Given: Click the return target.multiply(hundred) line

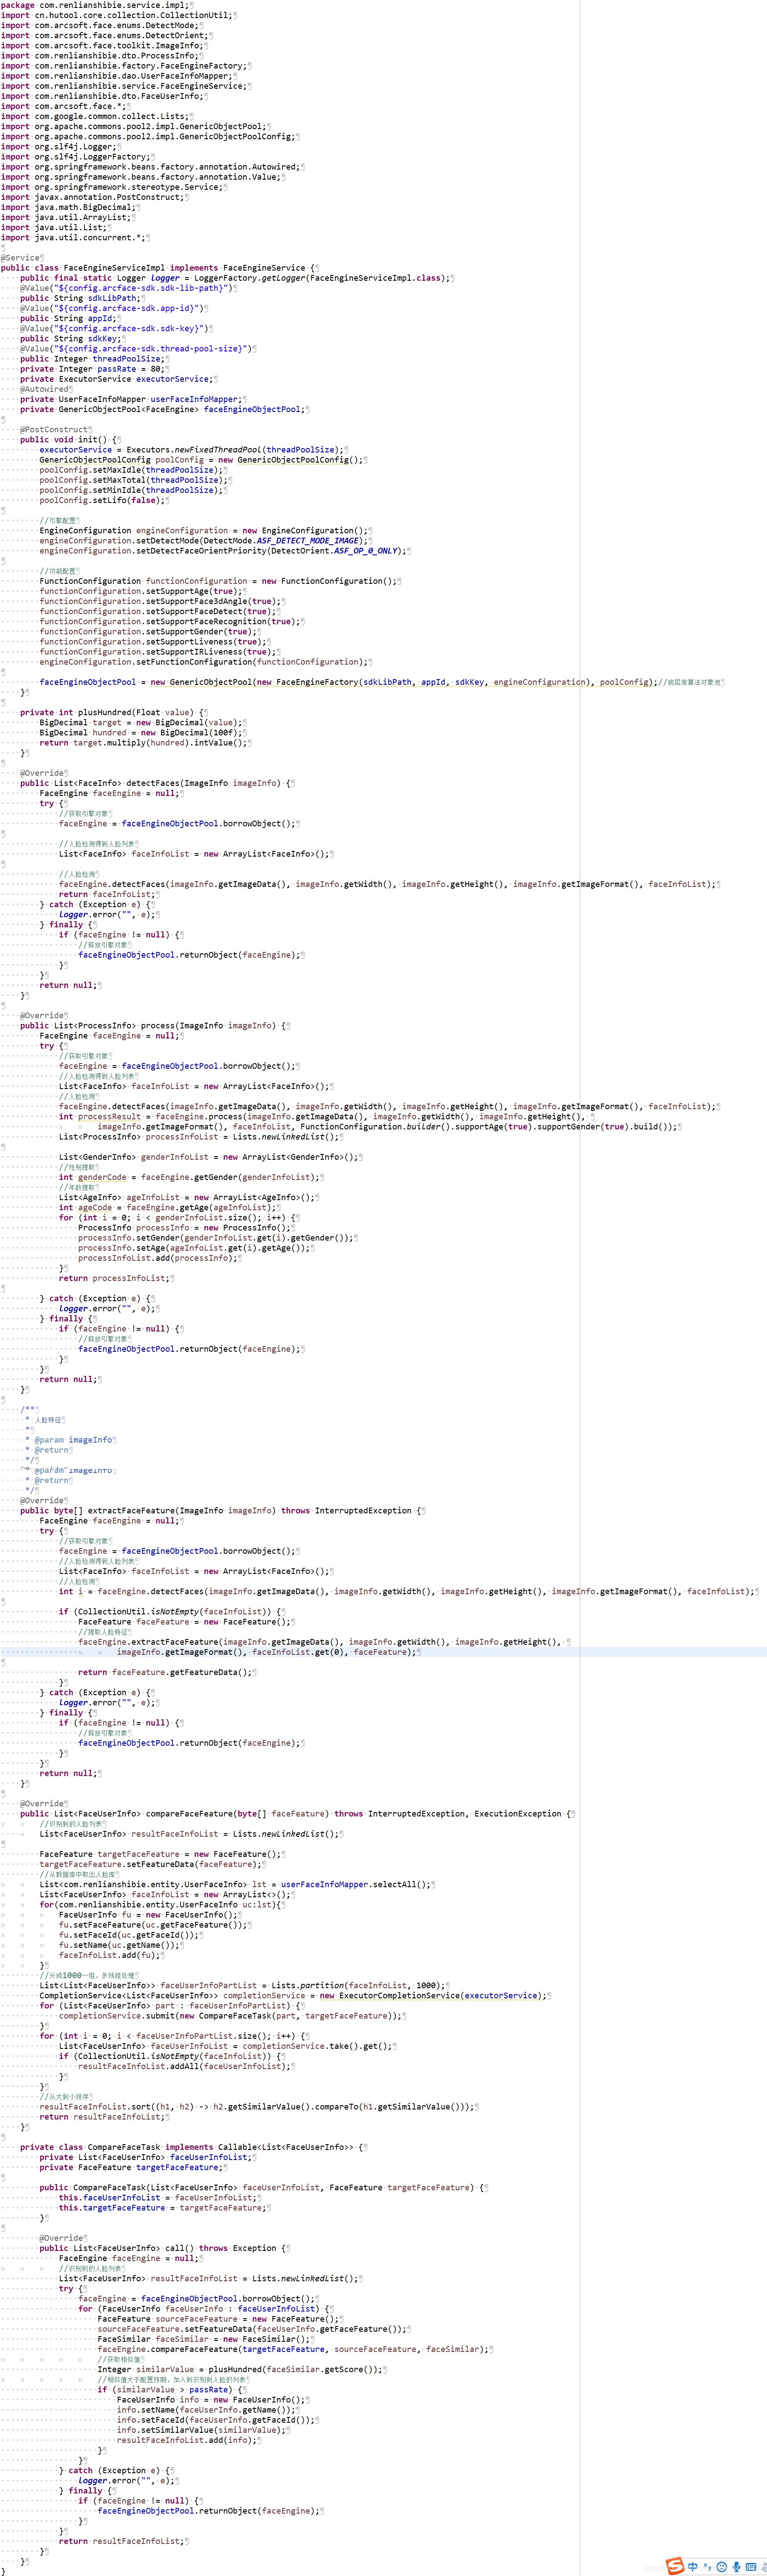Looking at the screenshot, I should pos(145,743).
